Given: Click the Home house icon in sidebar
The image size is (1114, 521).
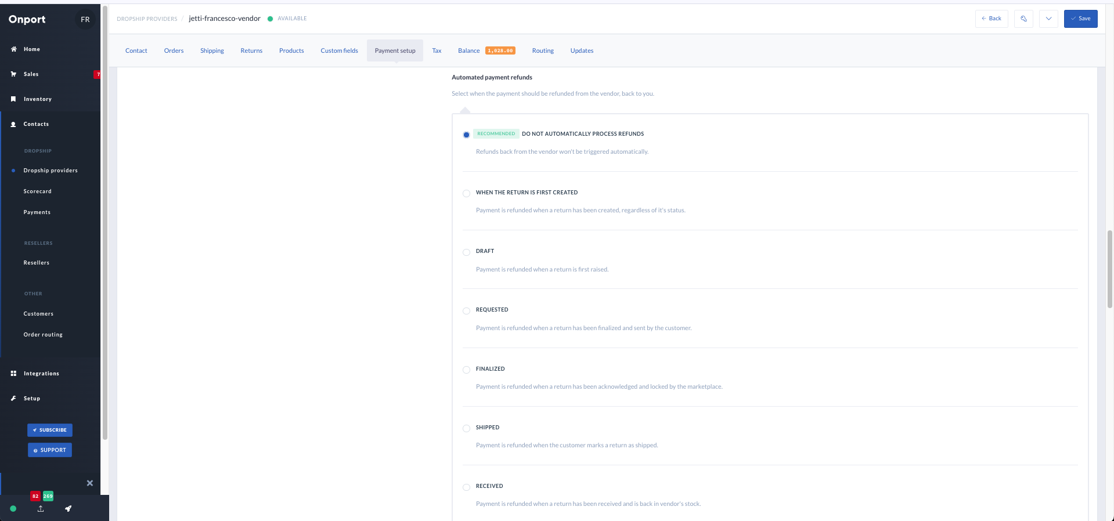Looking at the screenshot, I should click(x=13, y=49).
